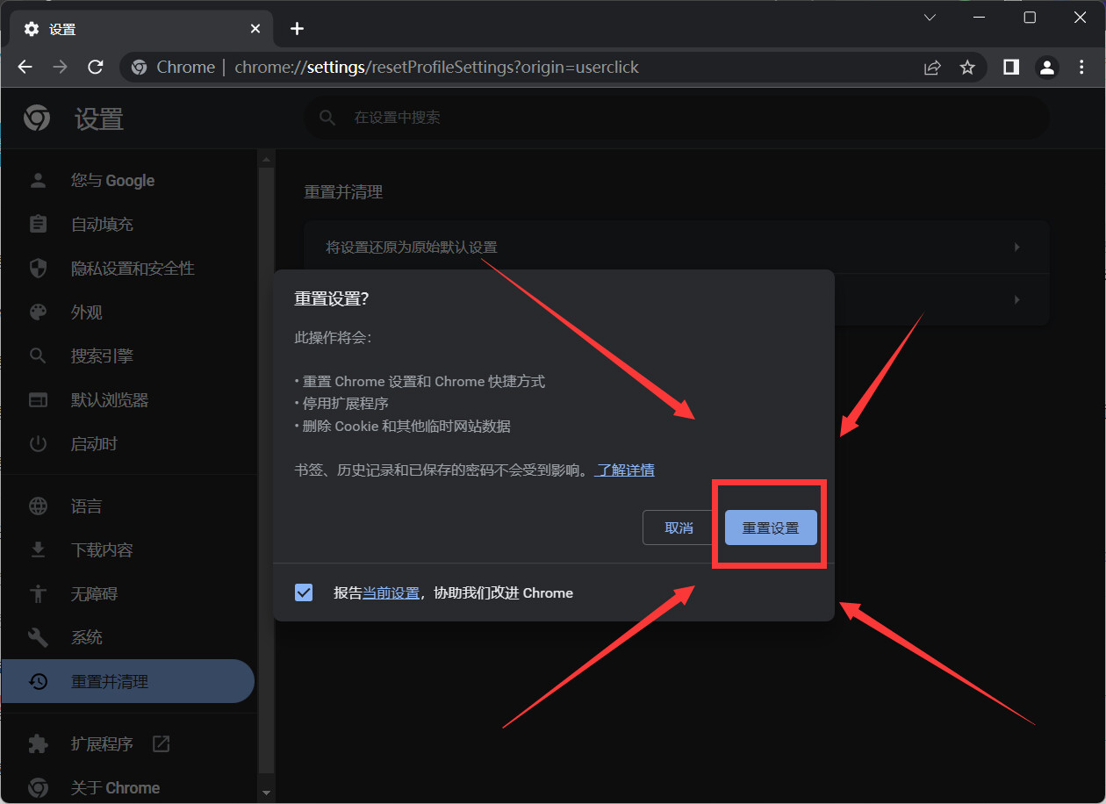
Task: Open the 了解详情 link
Action: coord(624,470)
